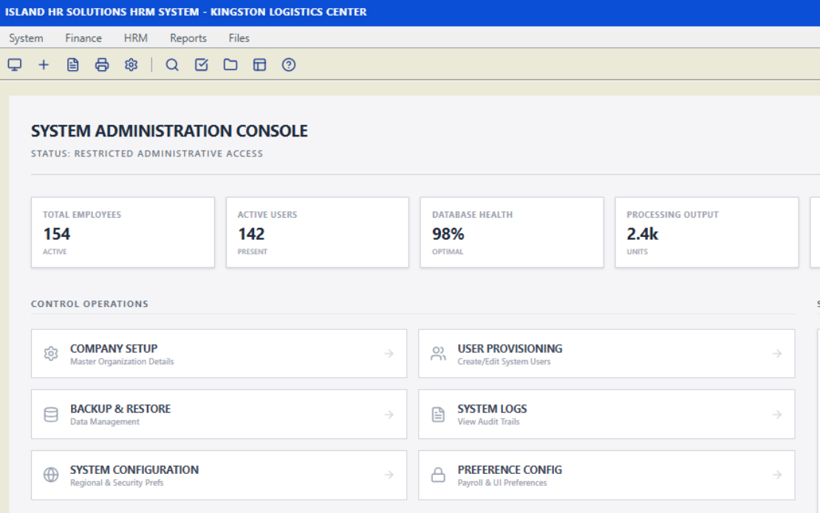Open the HRM menu
Image resolution: width=820 pixels, height=513 pixels.
coord(135,38)
